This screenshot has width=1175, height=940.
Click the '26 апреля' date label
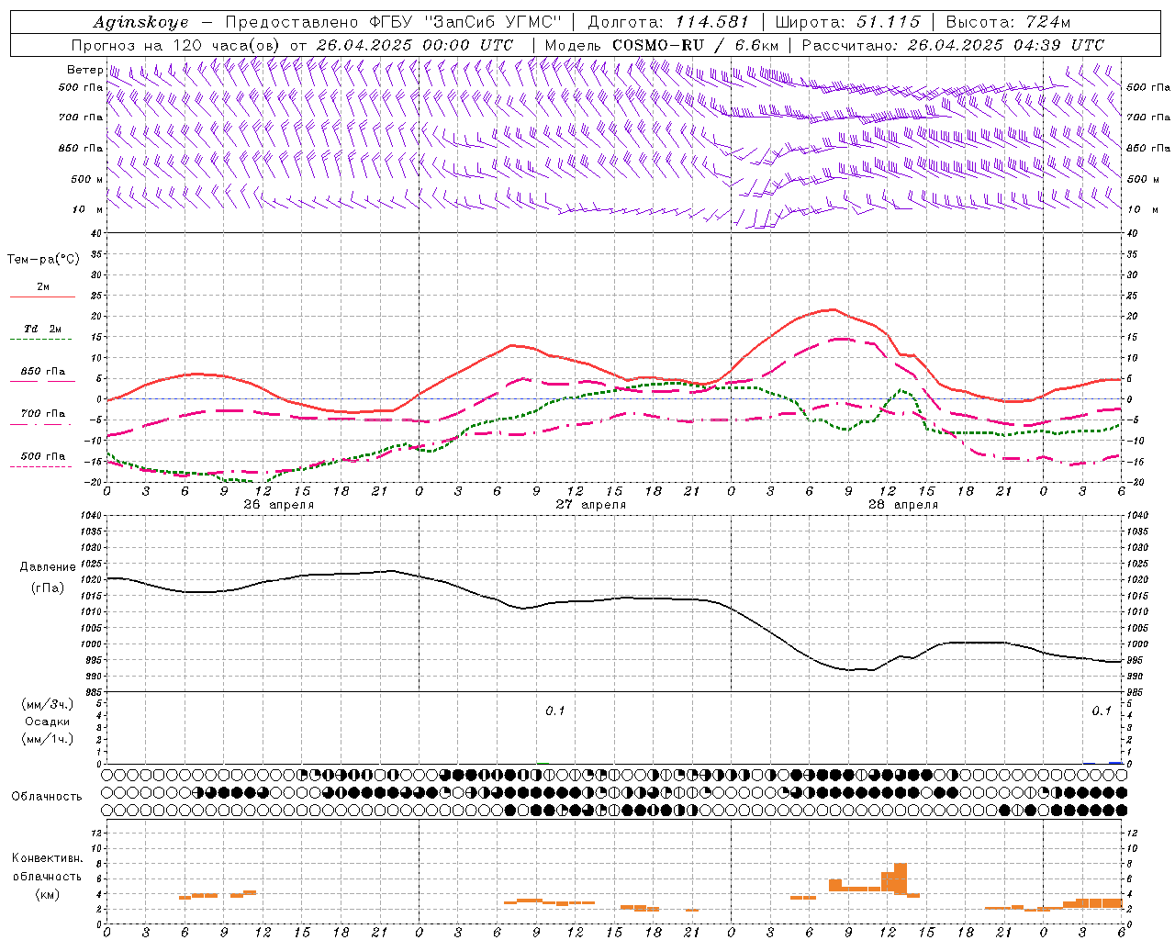279,505
